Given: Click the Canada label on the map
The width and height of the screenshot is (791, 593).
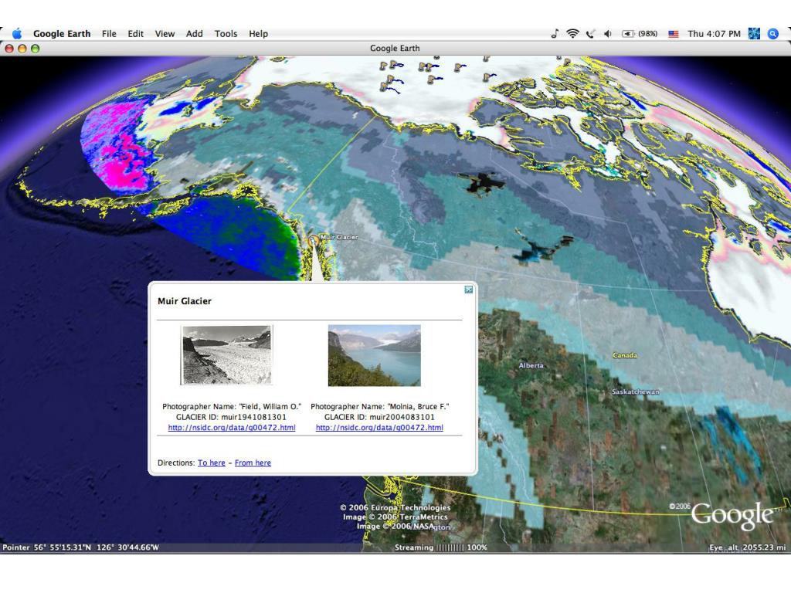Looking at the screenshot, I should point(625,355).
